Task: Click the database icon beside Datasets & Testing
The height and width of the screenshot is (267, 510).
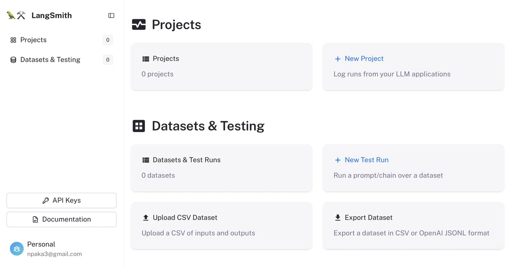Action: click(x=13, y=60)
